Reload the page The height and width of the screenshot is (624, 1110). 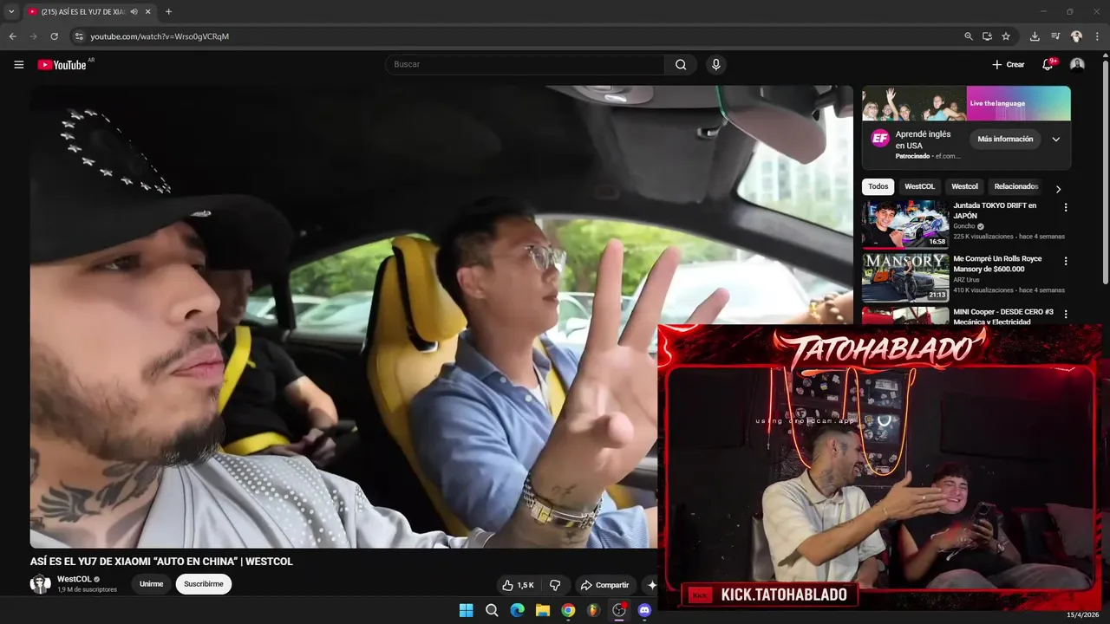click(x=54, y=36)
